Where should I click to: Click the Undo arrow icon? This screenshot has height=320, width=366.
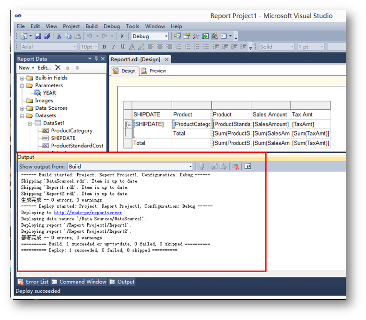[x=90, y=36]
